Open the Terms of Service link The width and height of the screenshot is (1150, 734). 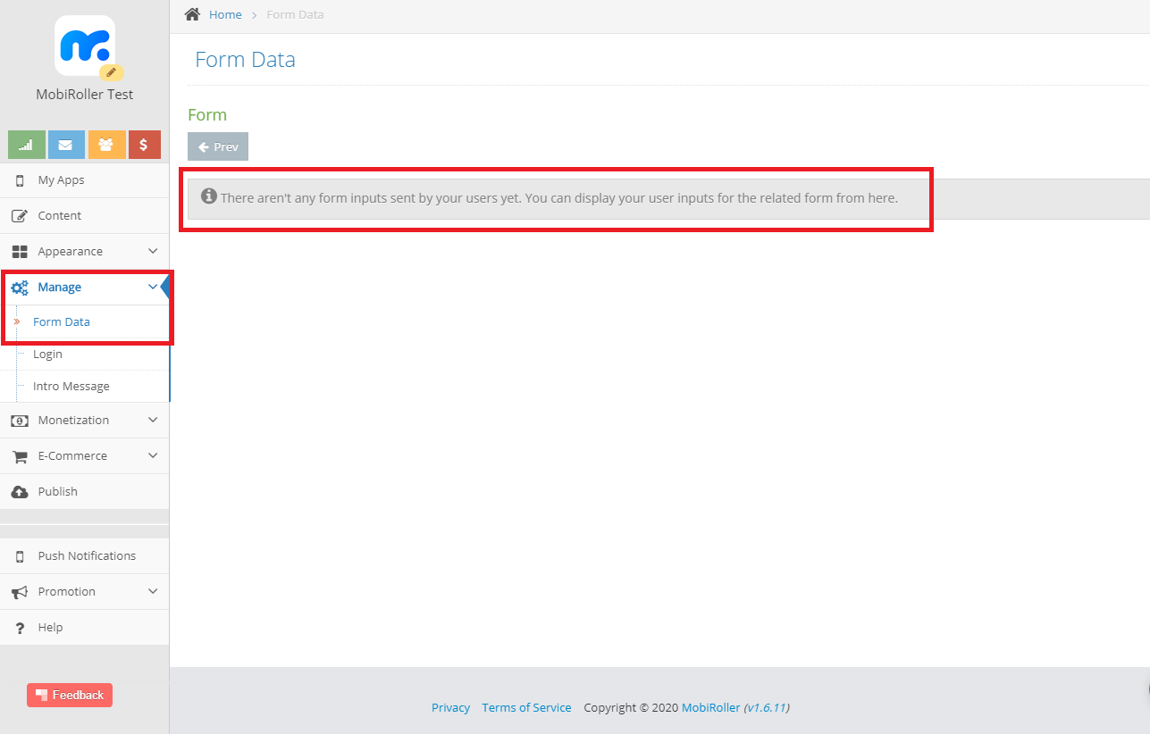tap(526, 707)
